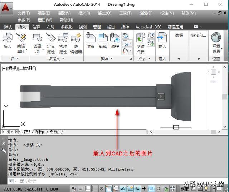Open the AutoCAD application menu logo
This screenshot has height=192, width=229.
click(x=6, y=8)
